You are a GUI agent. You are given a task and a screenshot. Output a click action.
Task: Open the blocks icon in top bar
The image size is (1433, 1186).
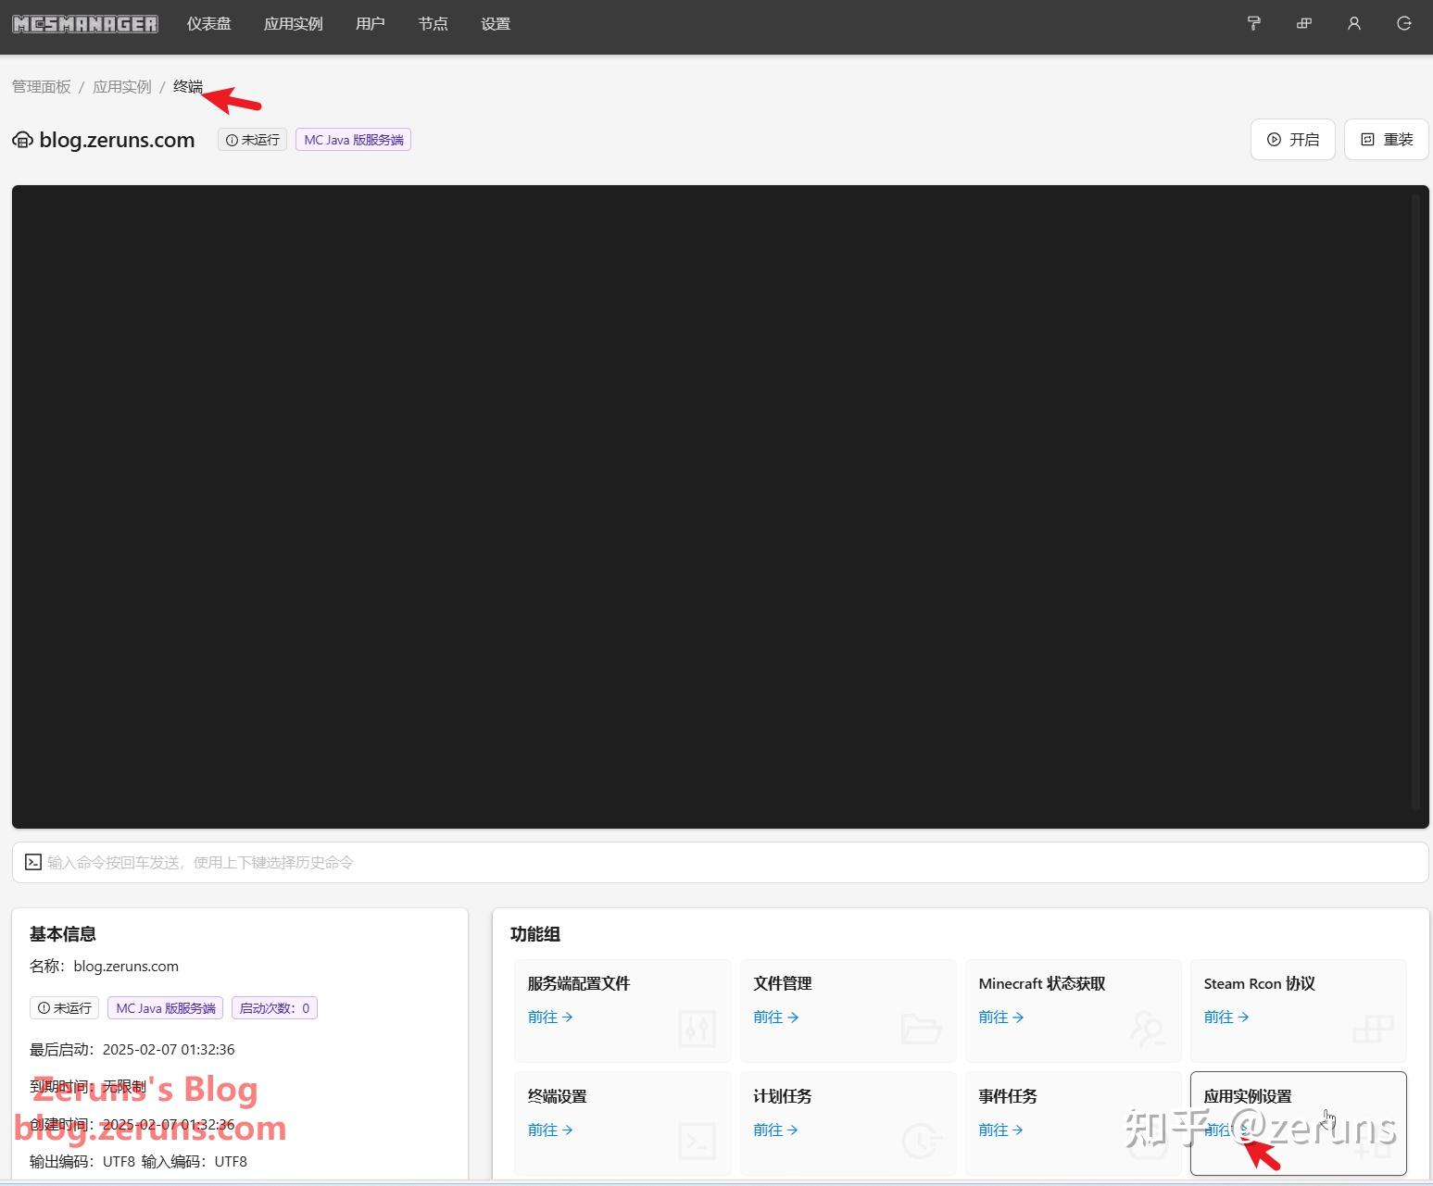[1304, 23]
